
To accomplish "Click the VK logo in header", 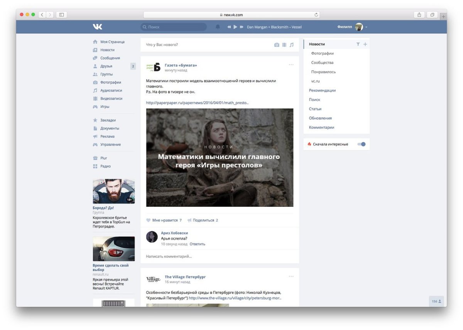I will pos(97,27).
